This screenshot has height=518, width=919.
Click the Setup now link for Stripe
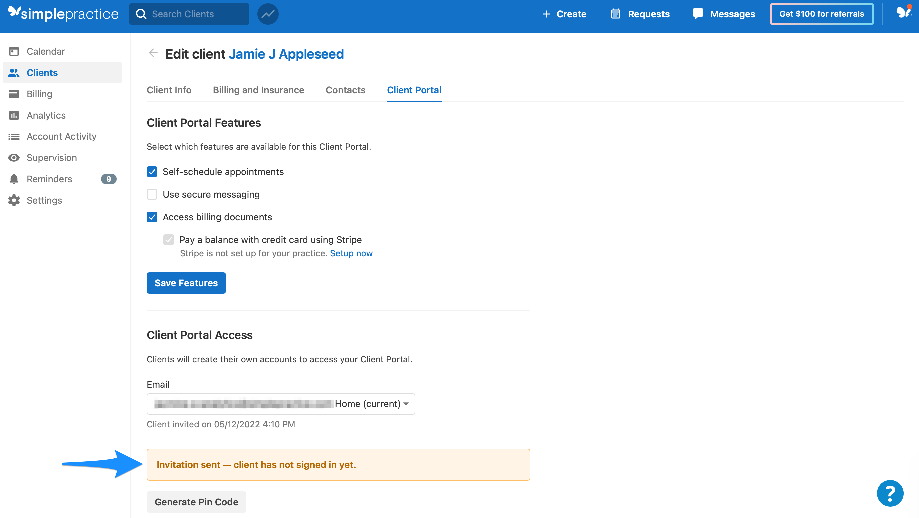pos(351,253)
